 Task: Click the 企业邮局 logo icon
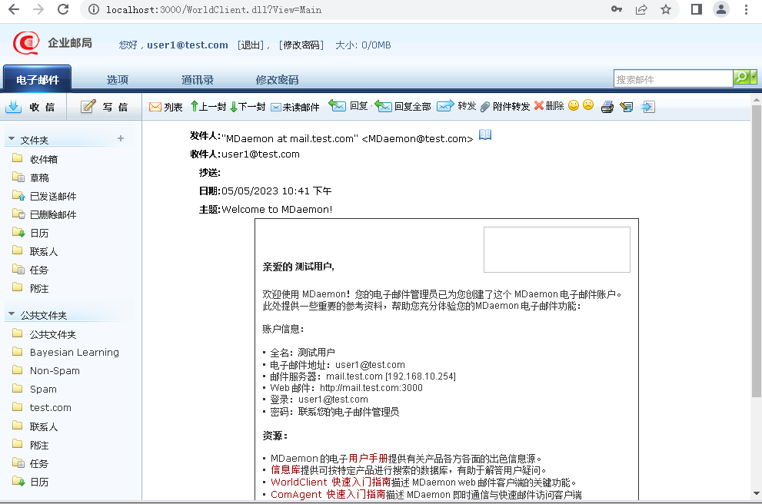coord(26,43)
